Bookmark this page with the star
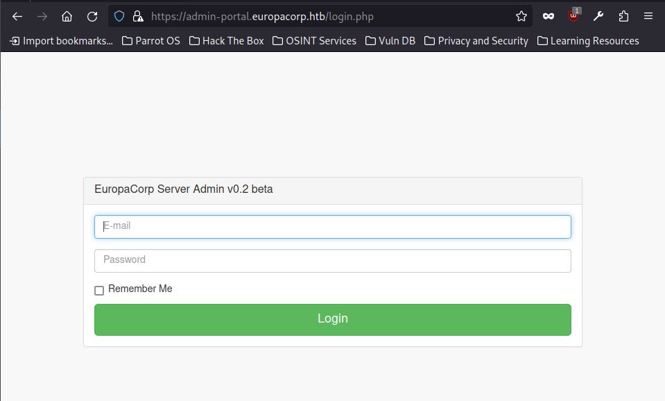Image resolution: width=665 pixels, height=401 pixels. coord(521,16)
